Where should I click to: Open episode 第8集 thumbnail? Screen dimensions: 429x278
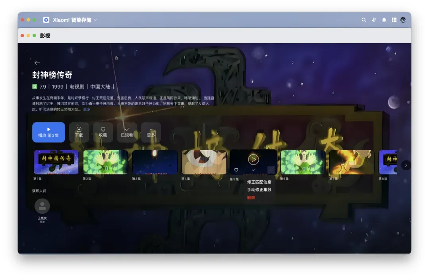pos(388,162)
